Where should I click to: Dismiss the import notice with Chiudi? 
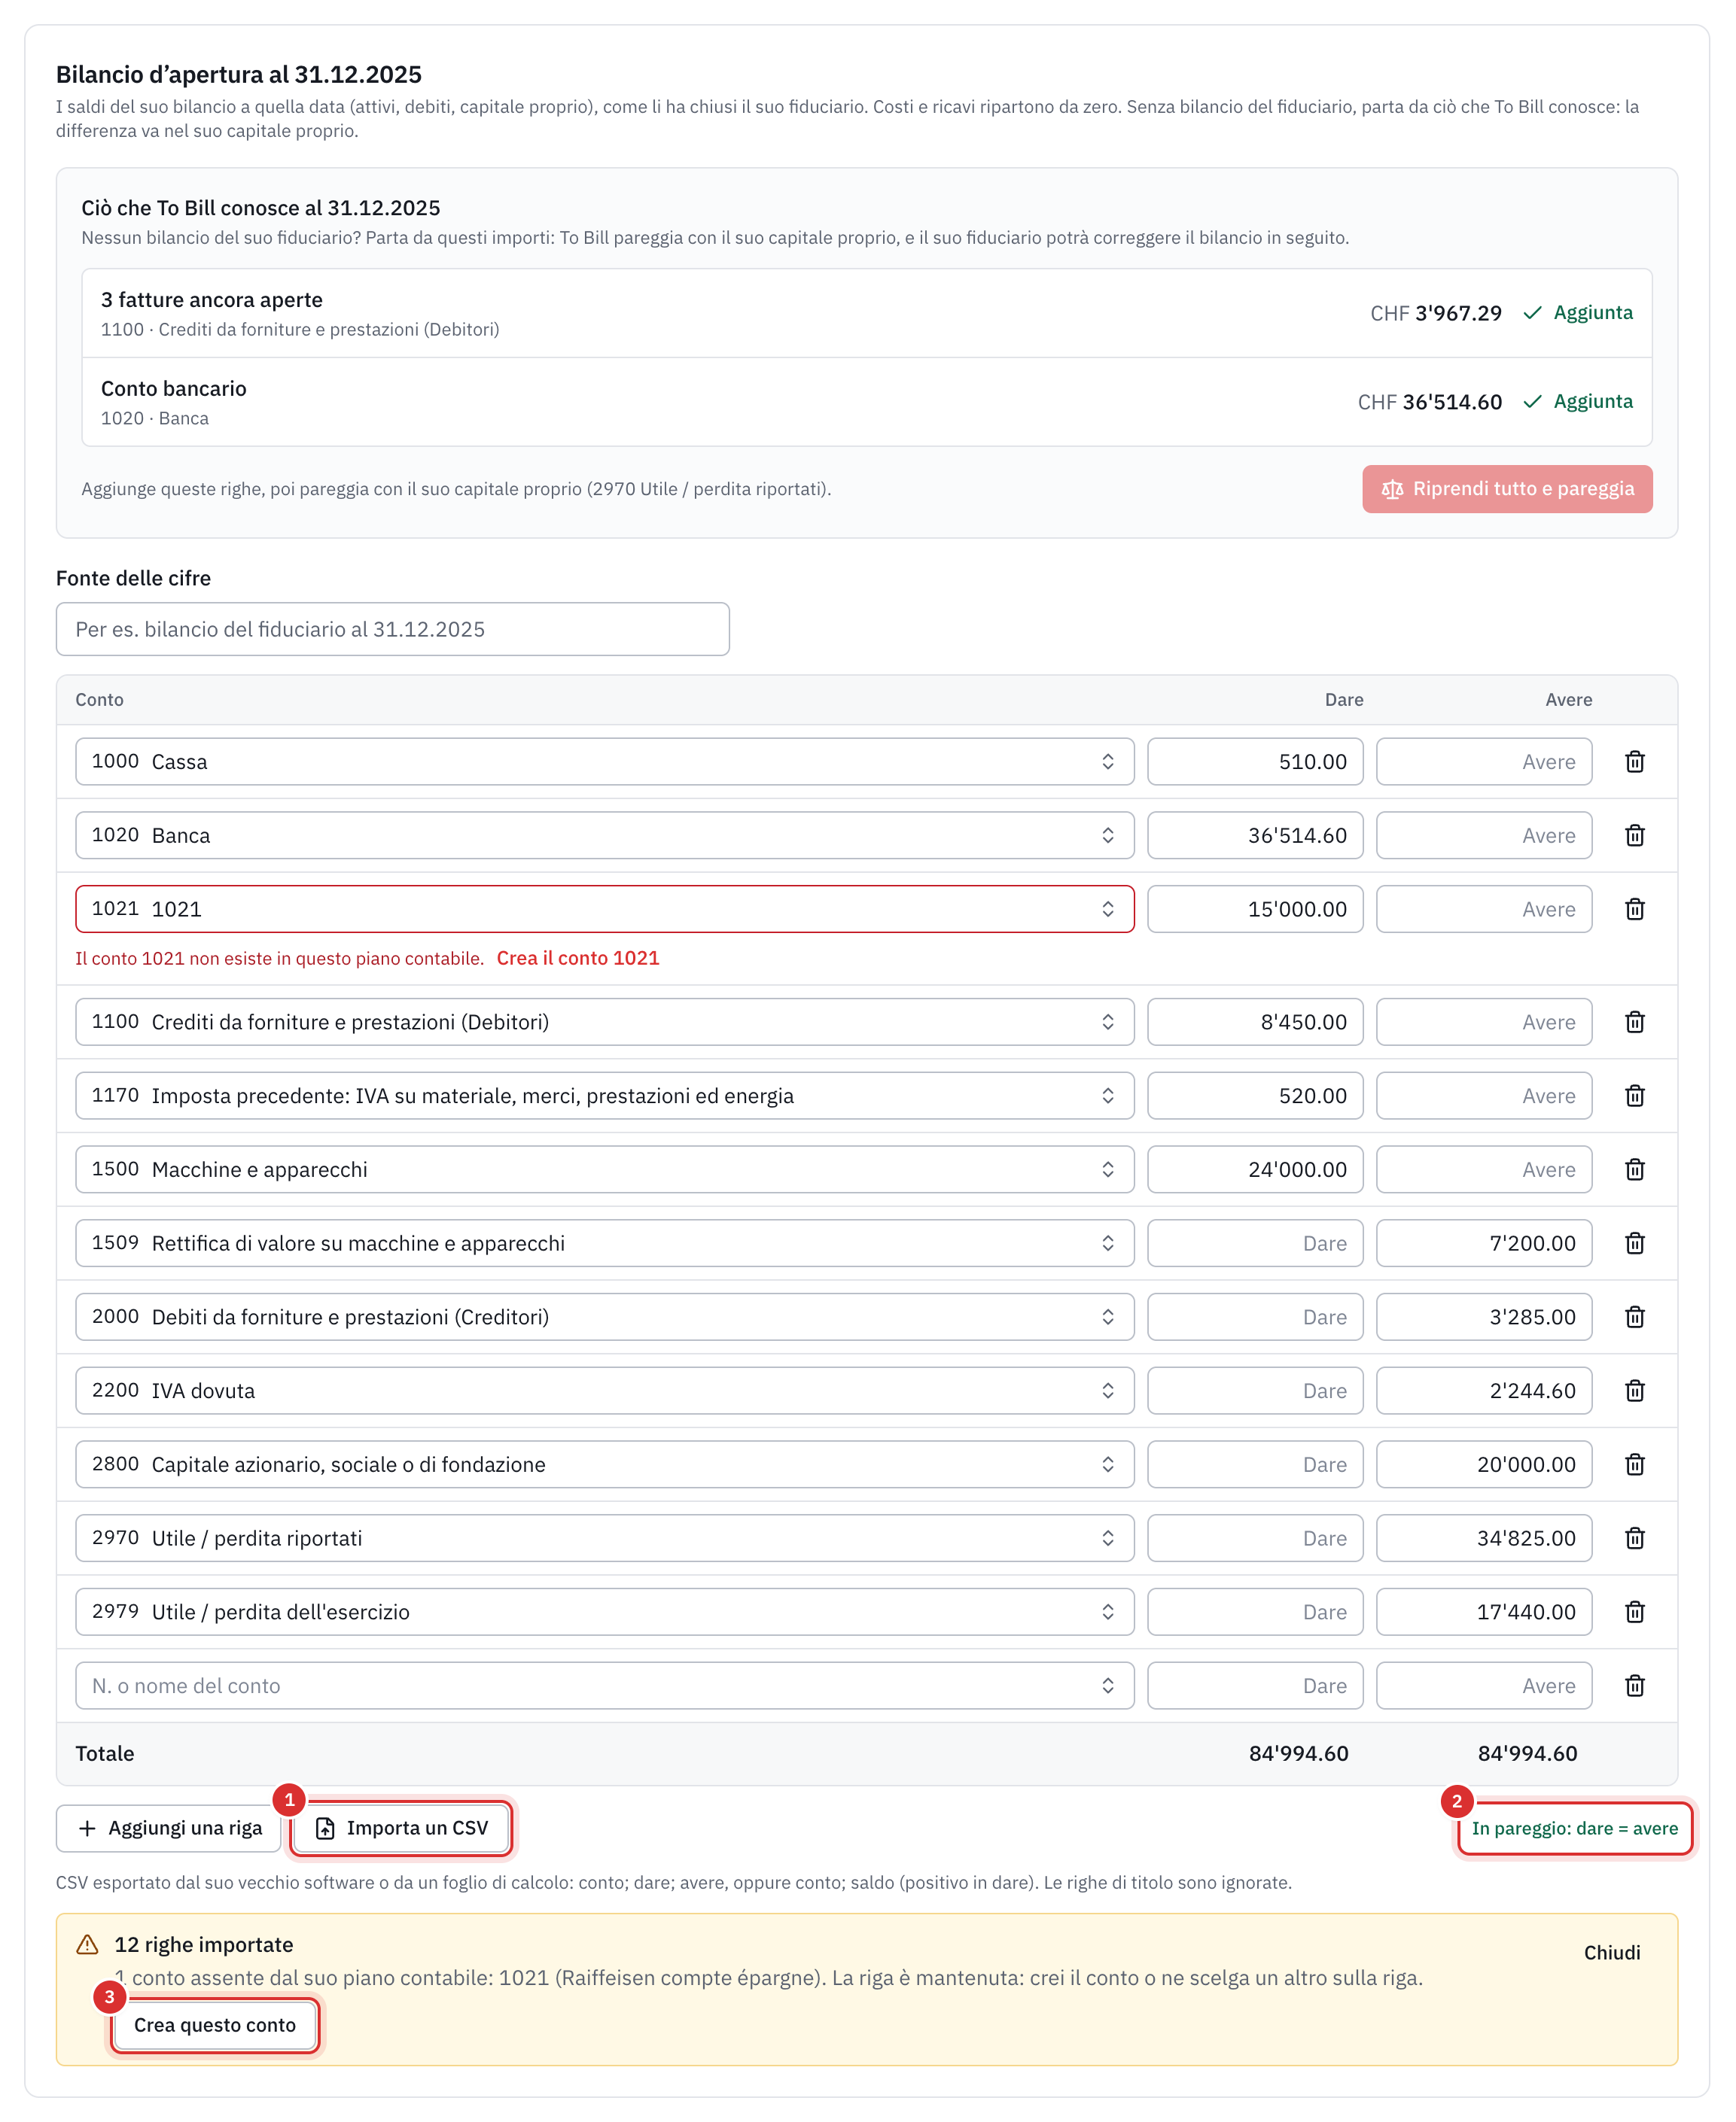[1611, 1952]
